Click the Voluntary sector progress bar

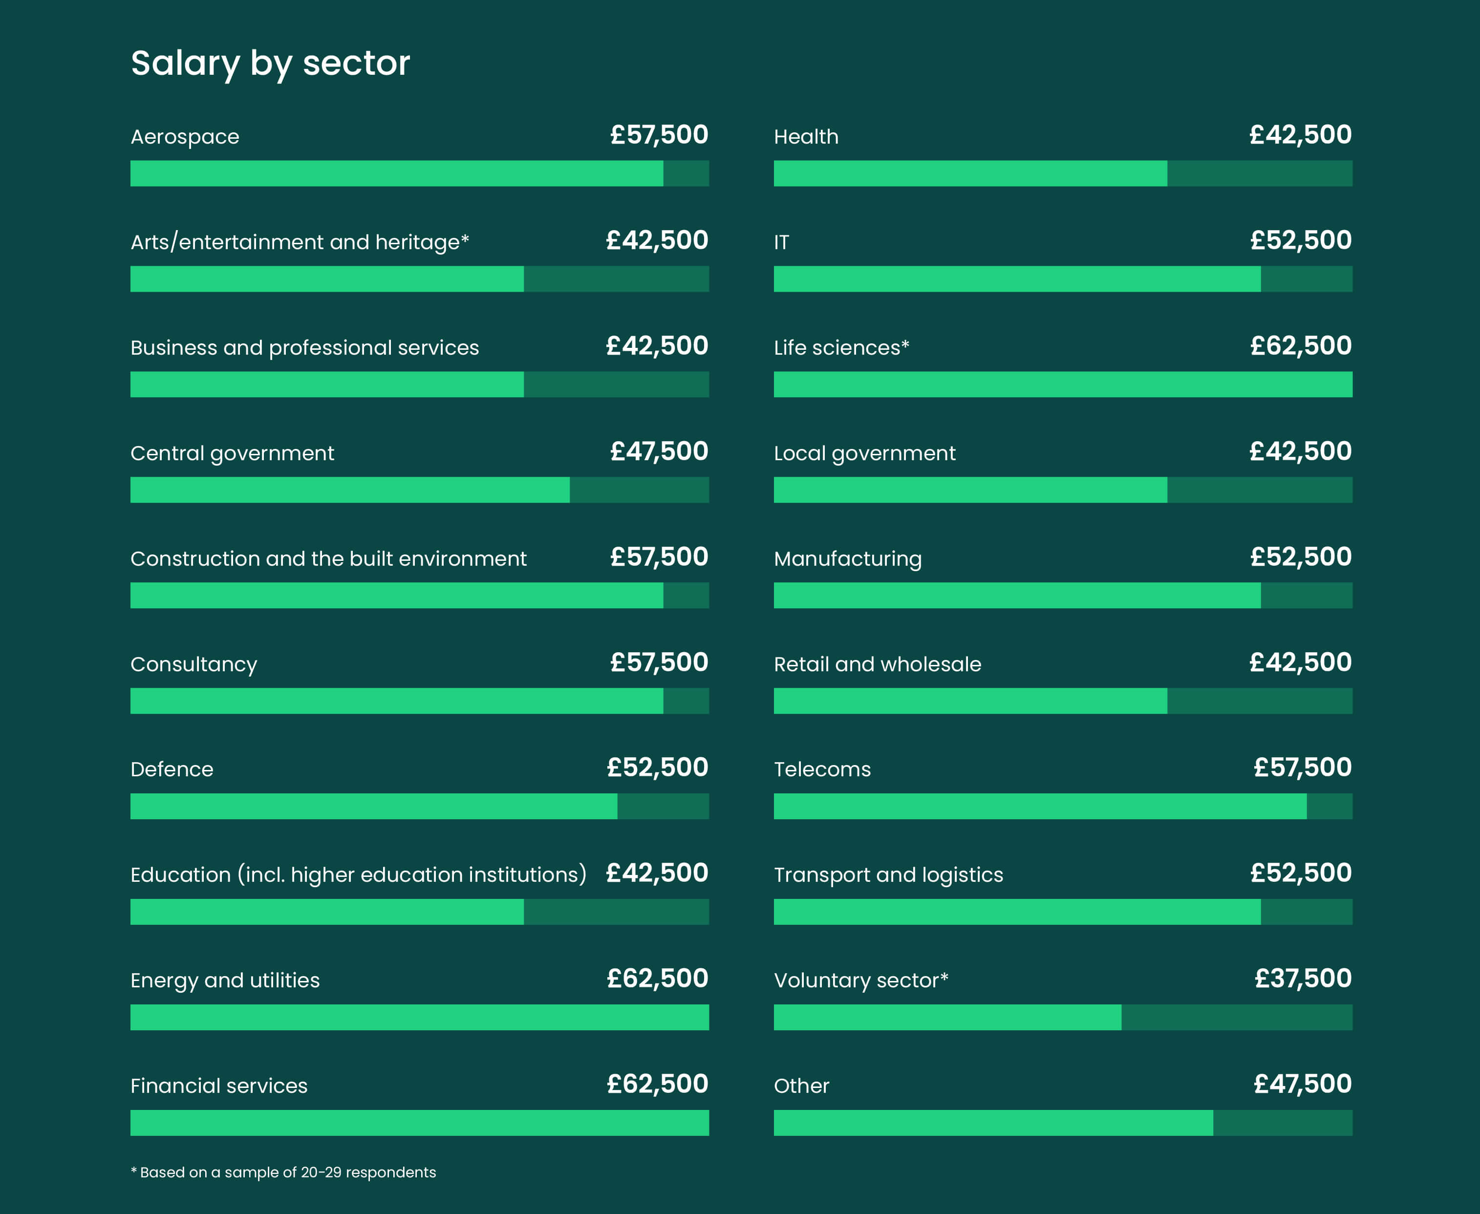click(x=1063, y=1018)
